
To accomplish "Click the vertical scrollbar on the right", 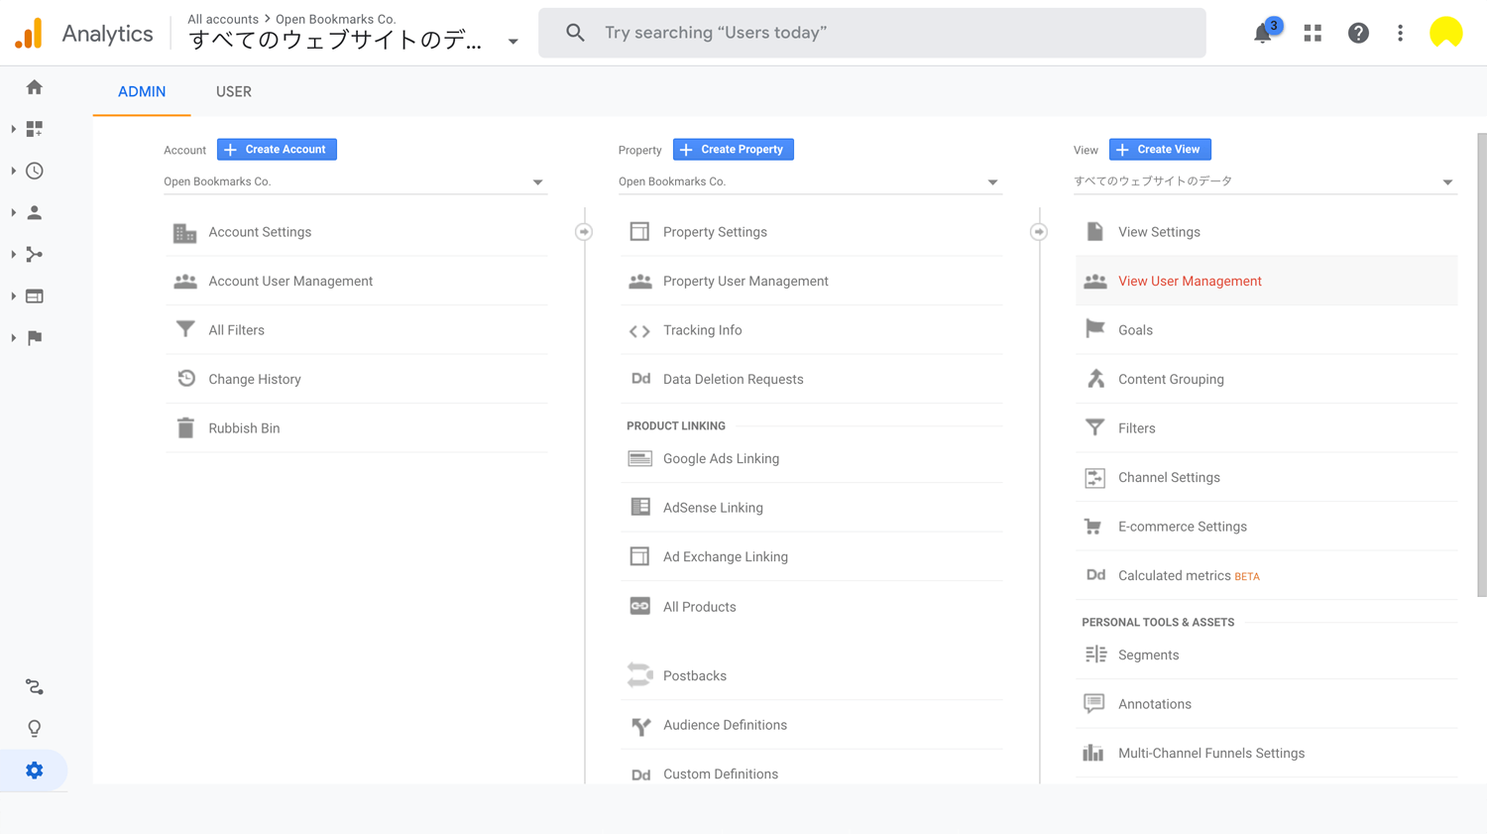I will pyautogui.click(x=1482, y=363).
